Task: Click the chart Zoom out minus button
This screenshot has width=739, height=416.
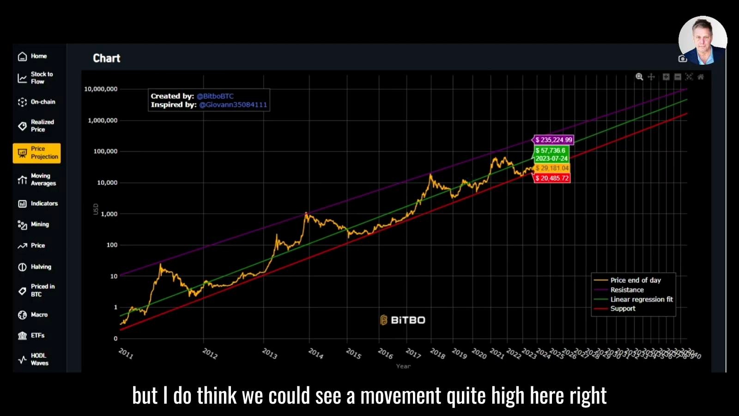Action: click(x=678, y=77)
